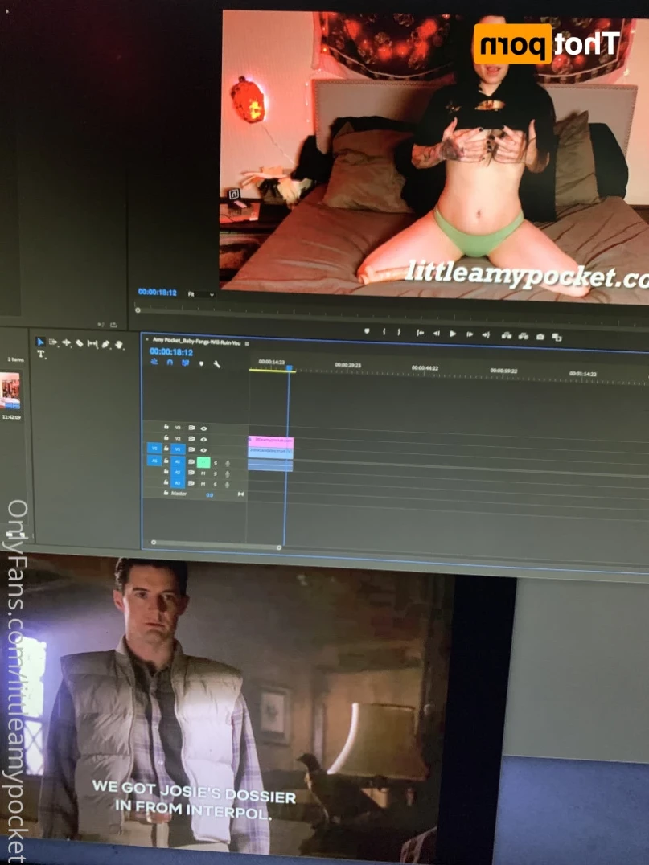This screenshot has height=865, width=649.
Task: Click the timeline playhead marker
Action: (x=290, y=367)
